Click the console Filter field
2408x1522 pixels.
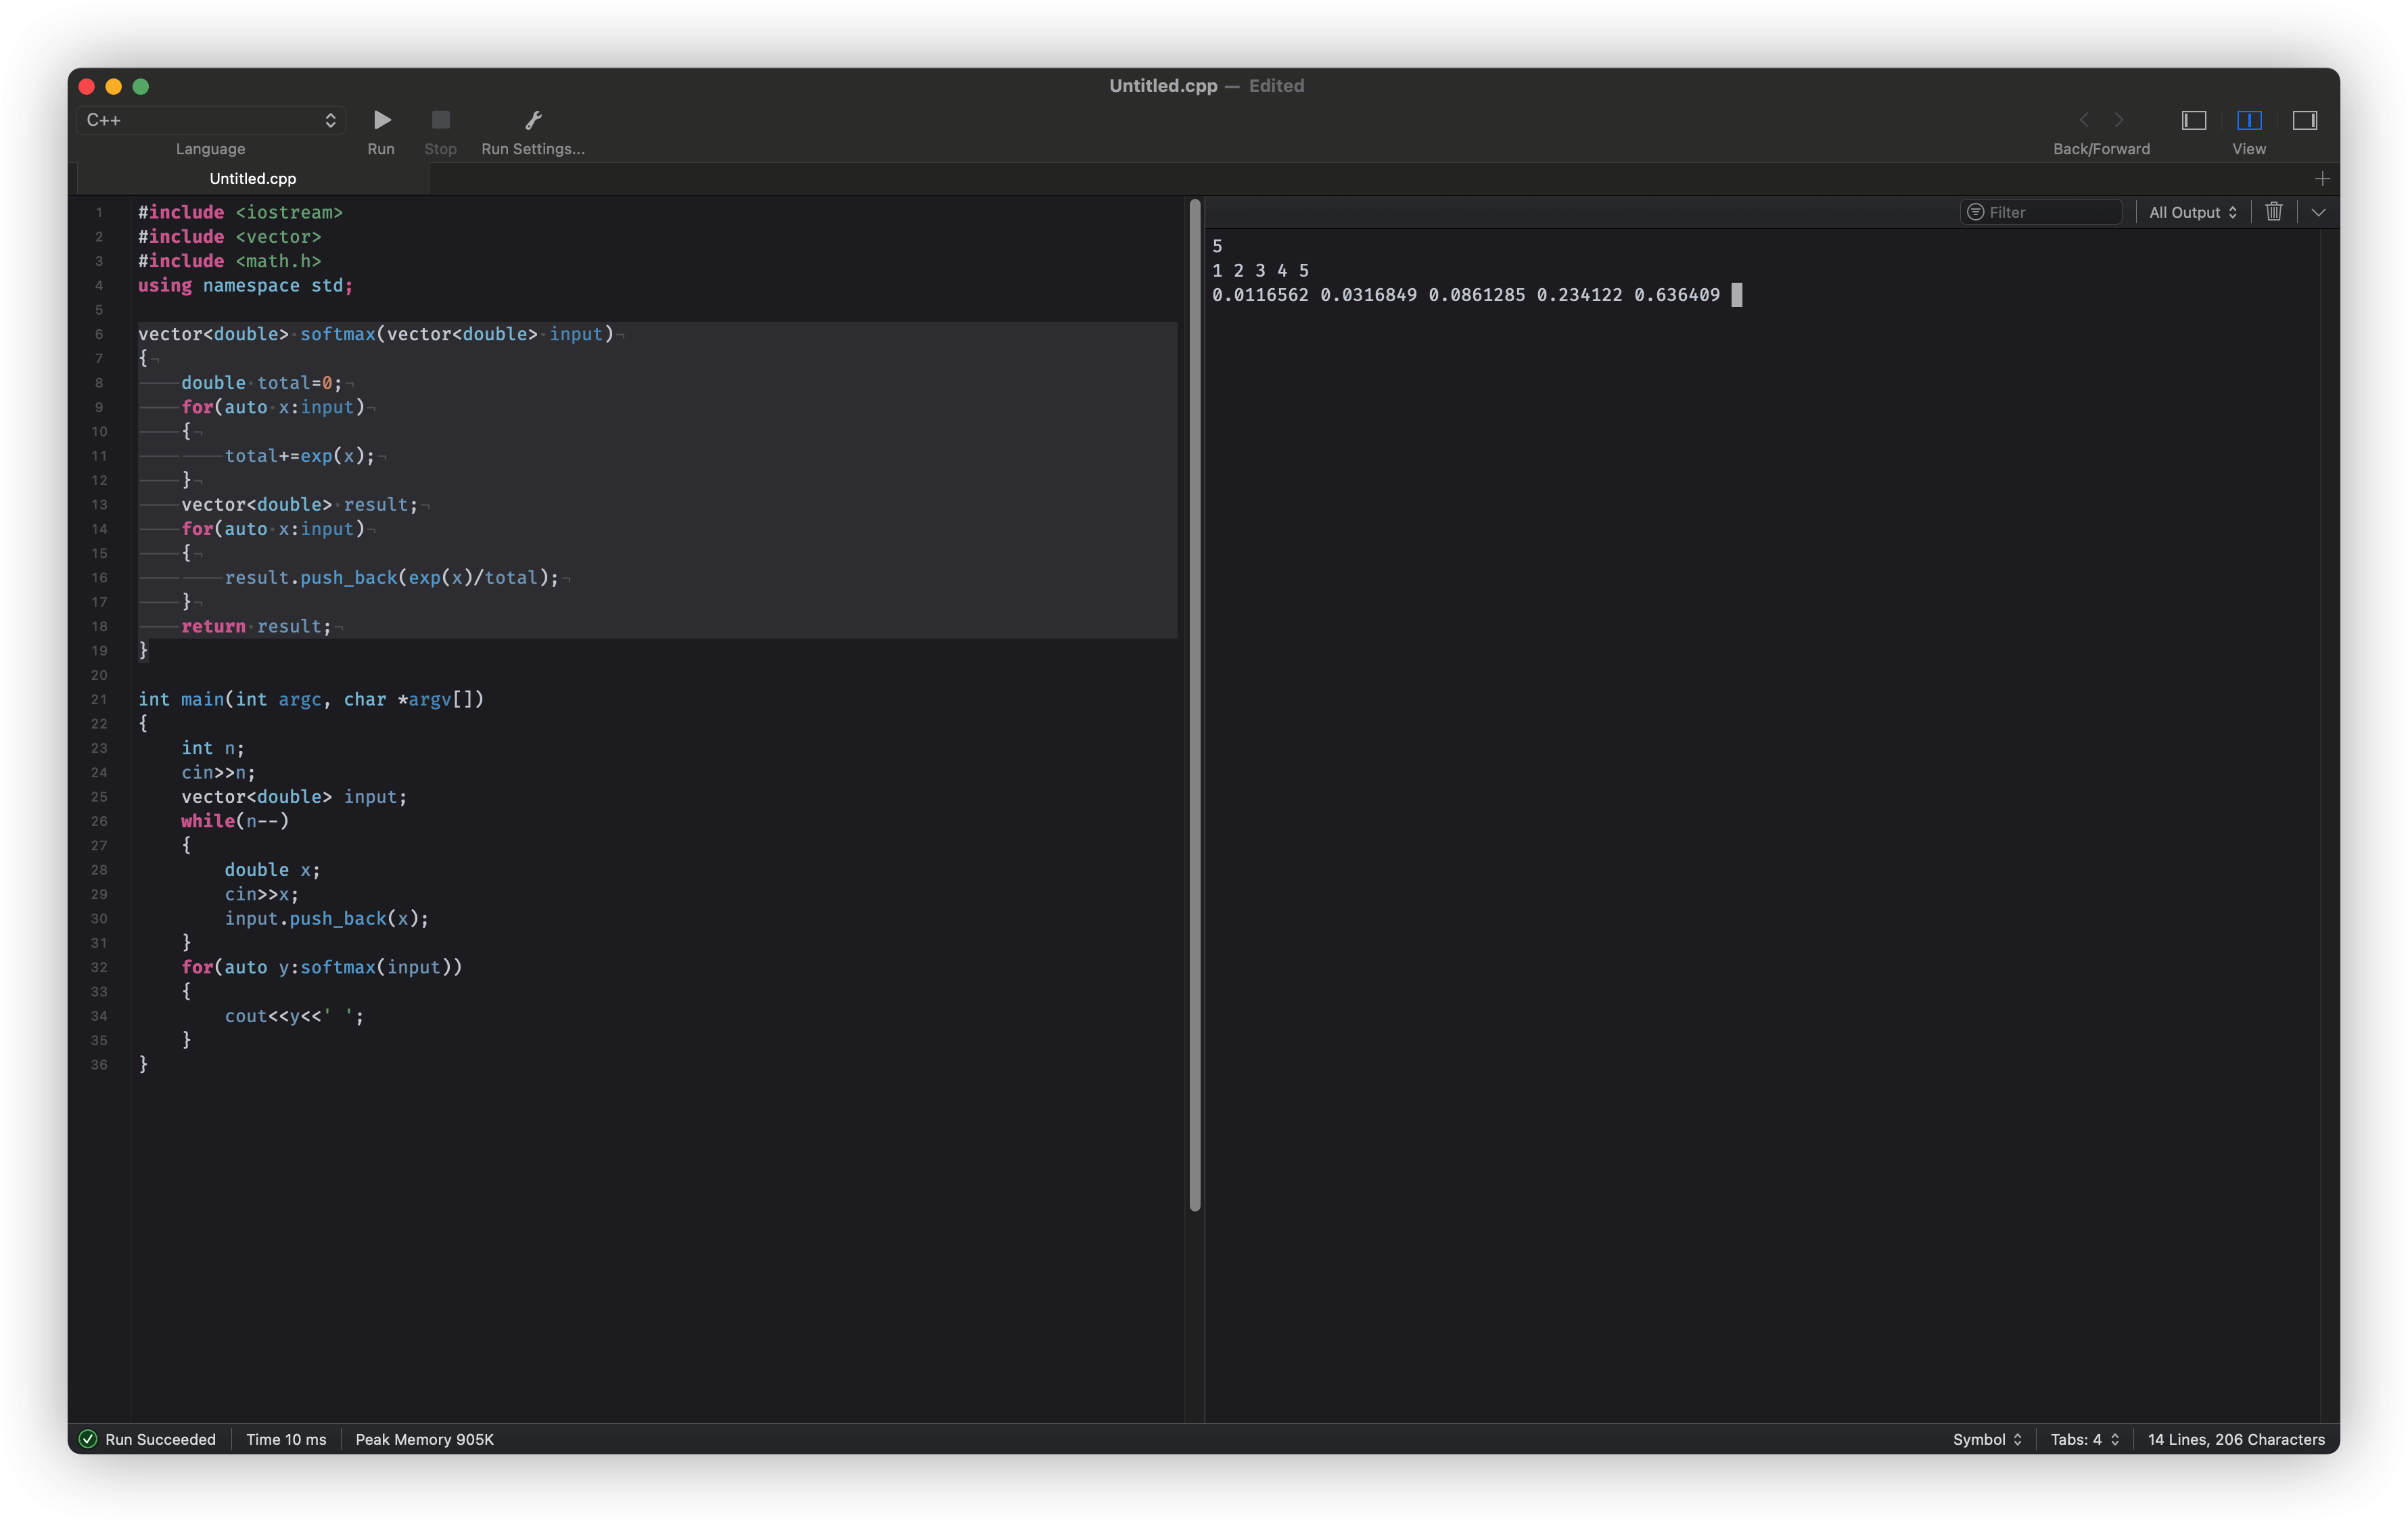point(2041,212)
